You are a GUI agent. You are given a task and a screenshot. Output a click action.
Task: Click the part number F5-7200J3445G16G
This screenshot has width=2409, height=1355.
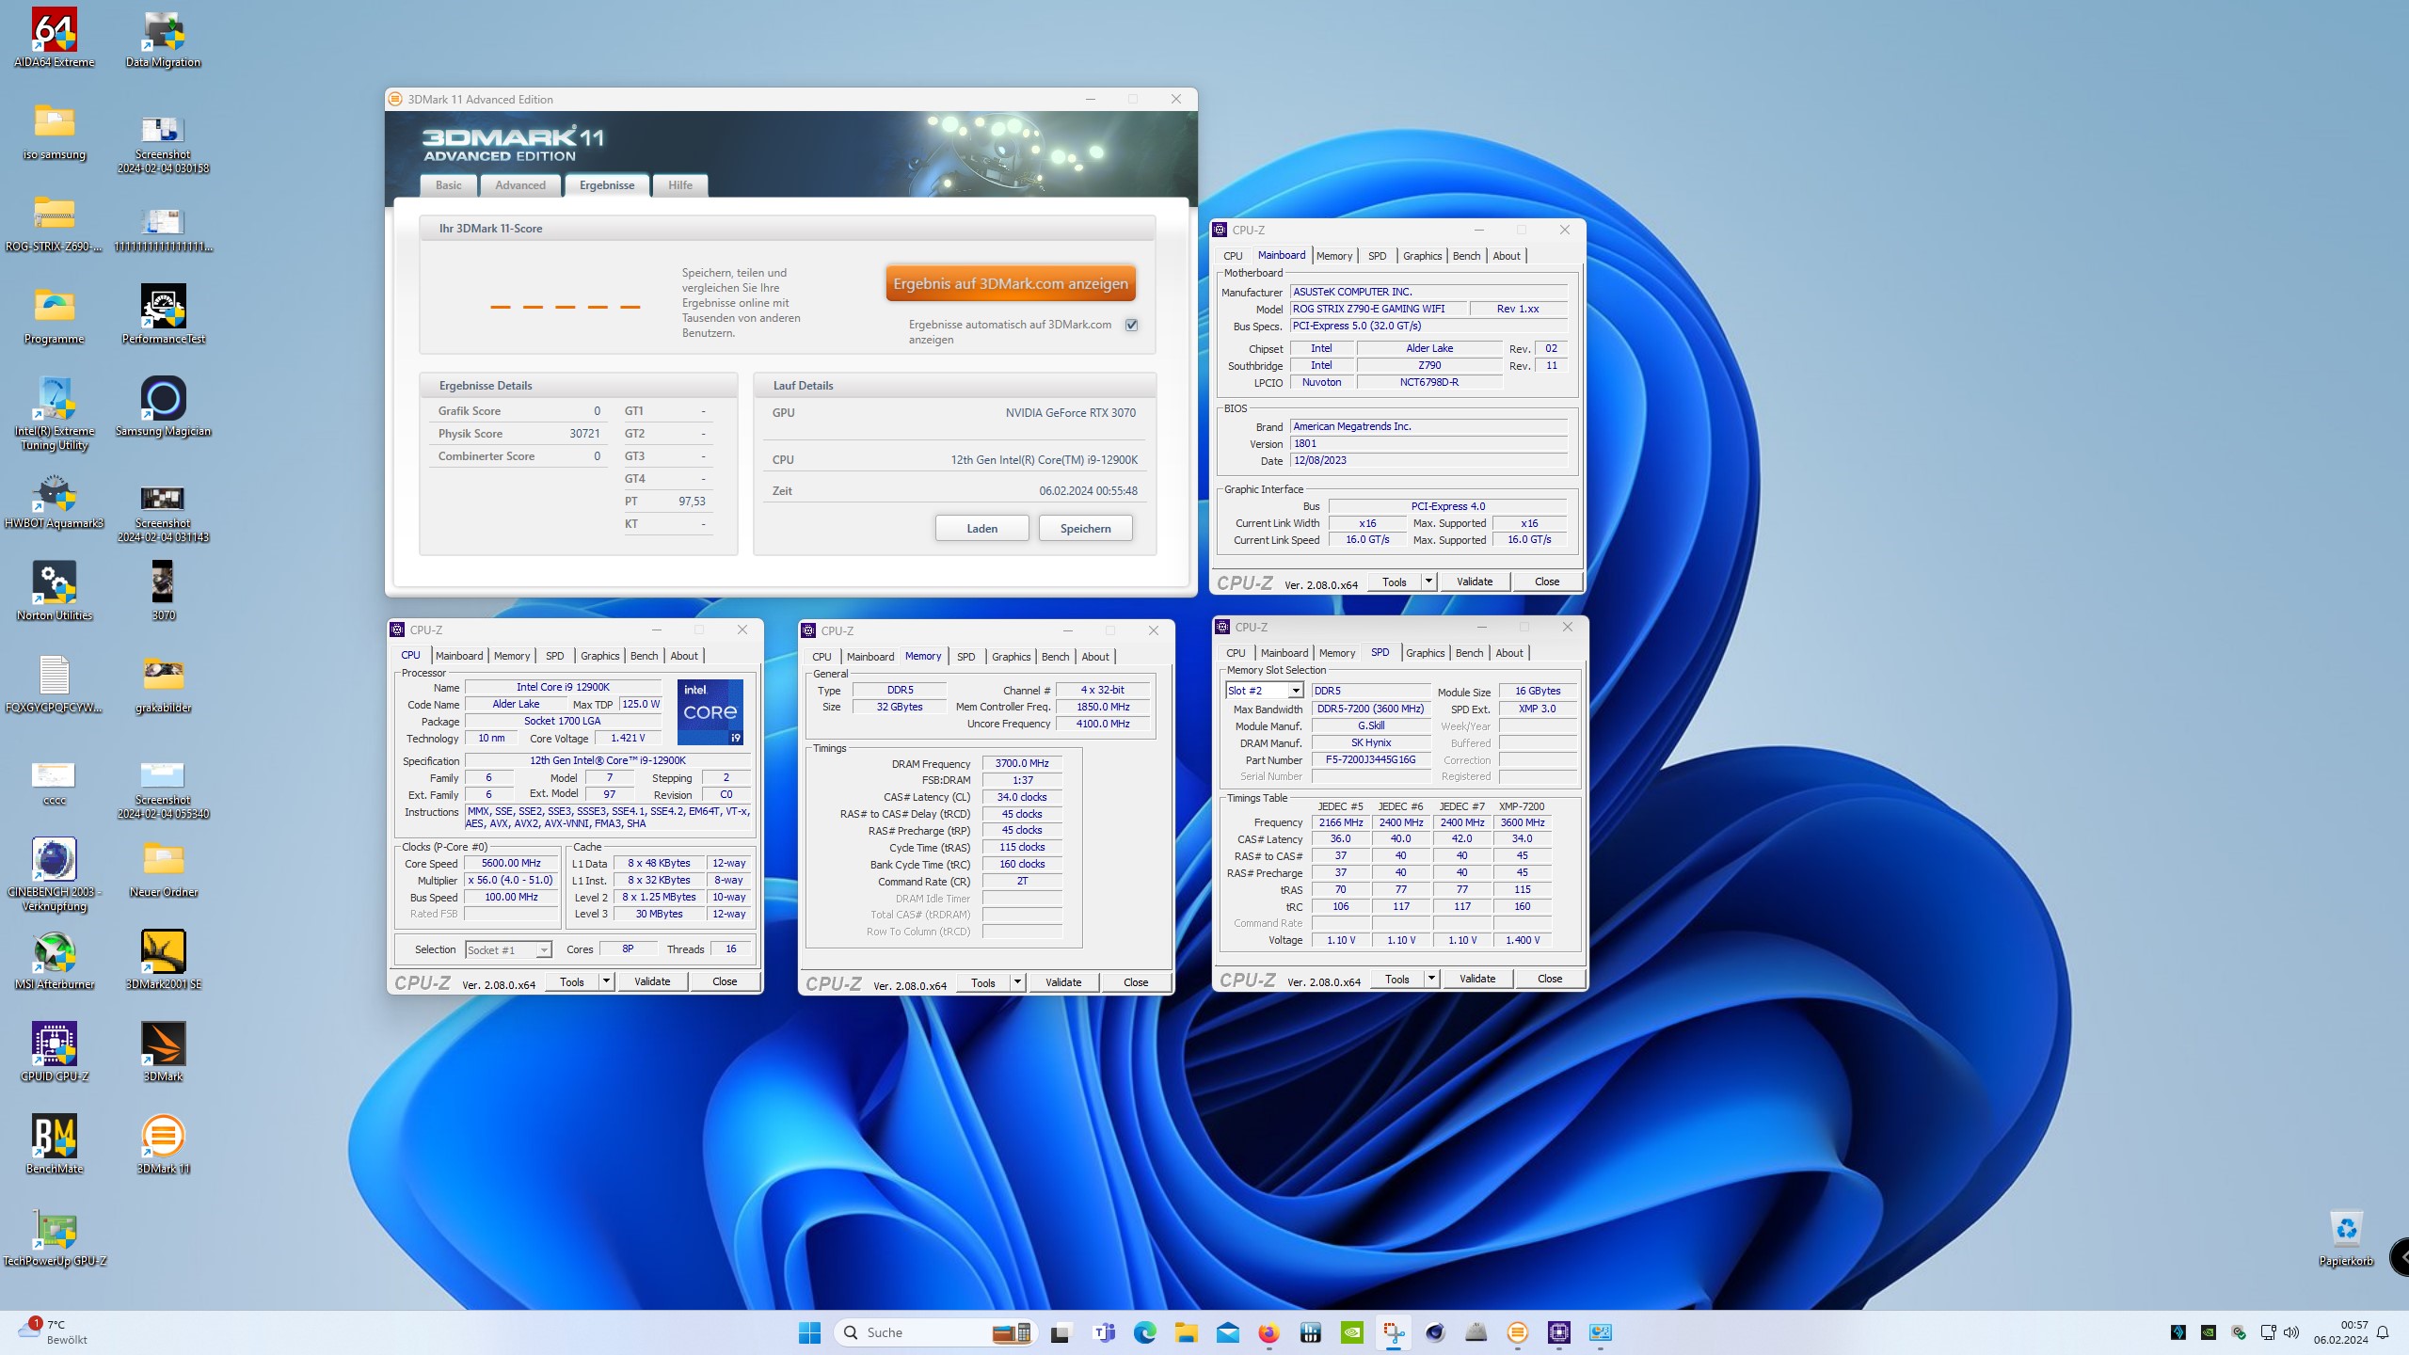1369,759
